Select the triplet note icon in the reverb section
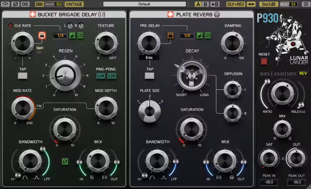The width and height of the screenshot is (311, 189). pyautogui.click(x=208, y=36)
